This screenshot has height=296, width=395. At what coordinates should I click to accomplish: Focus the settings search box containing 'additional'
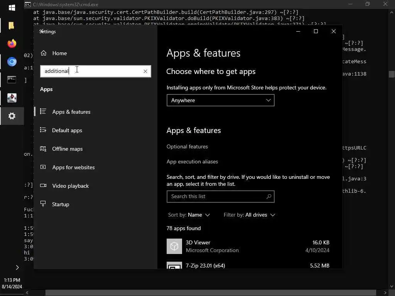(96, 71)
